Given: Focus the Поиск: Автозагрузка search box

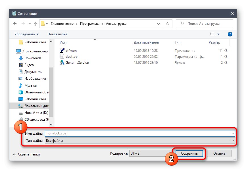Looking at the screenshot, I should click(x=205, y=24).
